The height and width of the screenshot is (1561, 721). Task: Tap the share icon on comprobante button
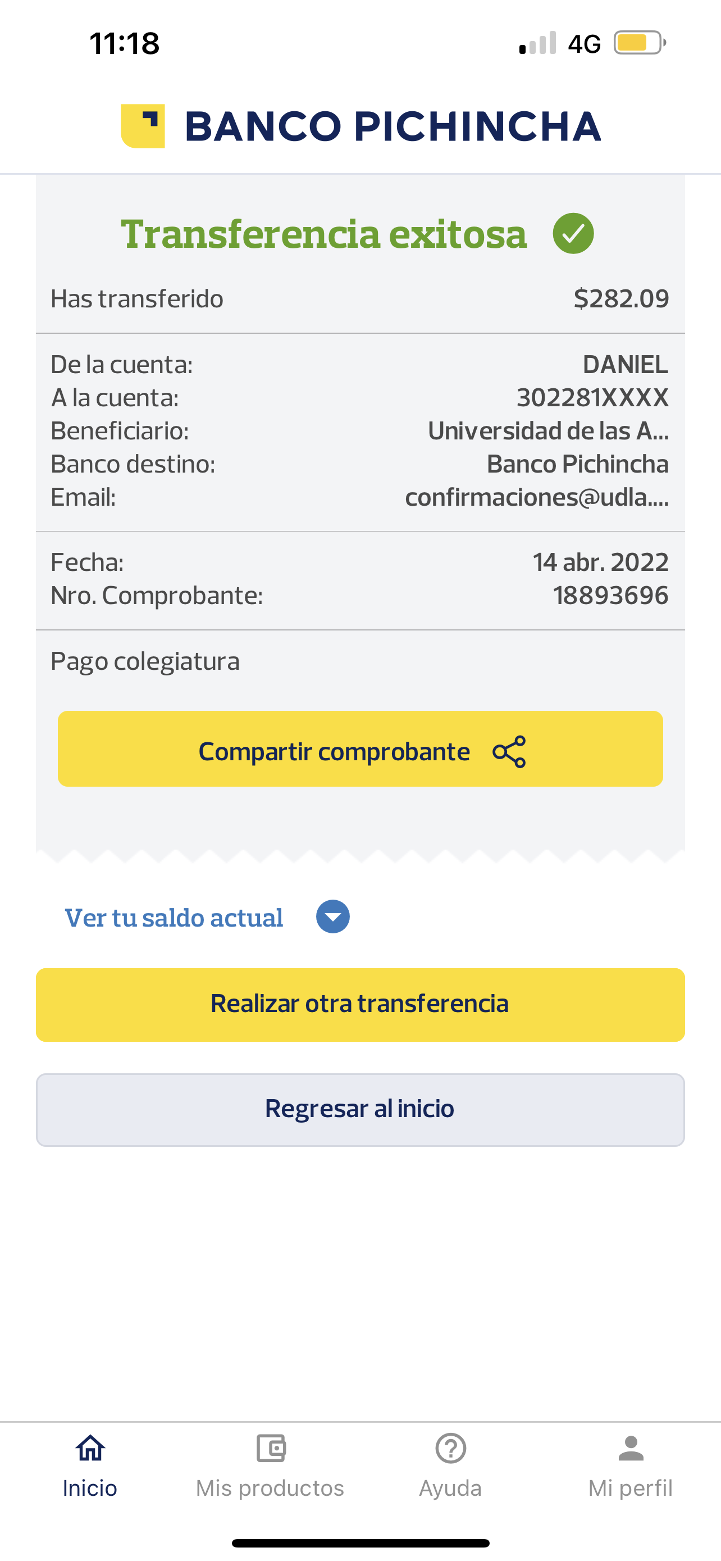pyautogui.click(x=509, y=751)
